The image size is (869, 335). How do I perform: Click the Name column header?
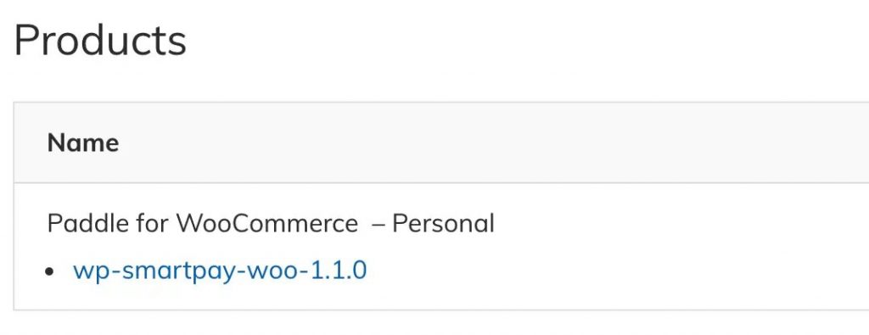pyautogui.click(x=83, y=142)
